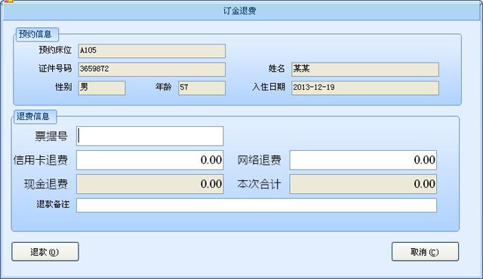This screenshot has height=279, width=483.
Task: Click the 姓名 label
Action: coord(277,69)
